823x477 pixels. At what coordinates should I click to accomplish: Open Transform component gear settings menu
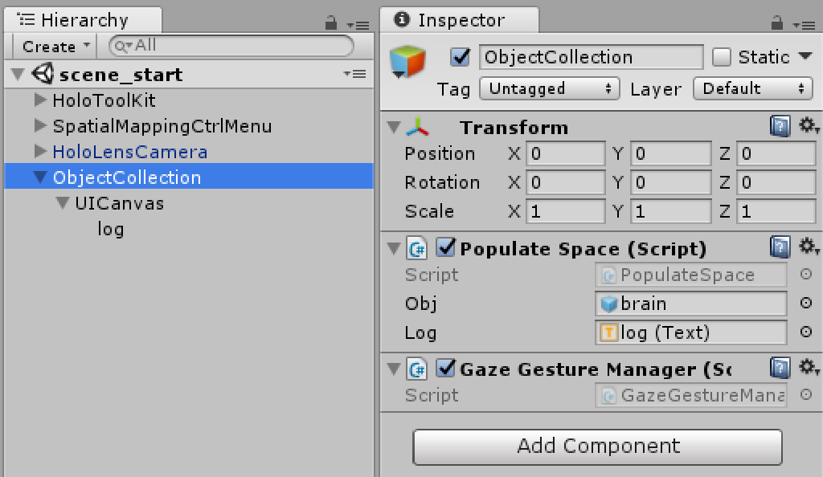pyautogui.click(x=808, y=127)
